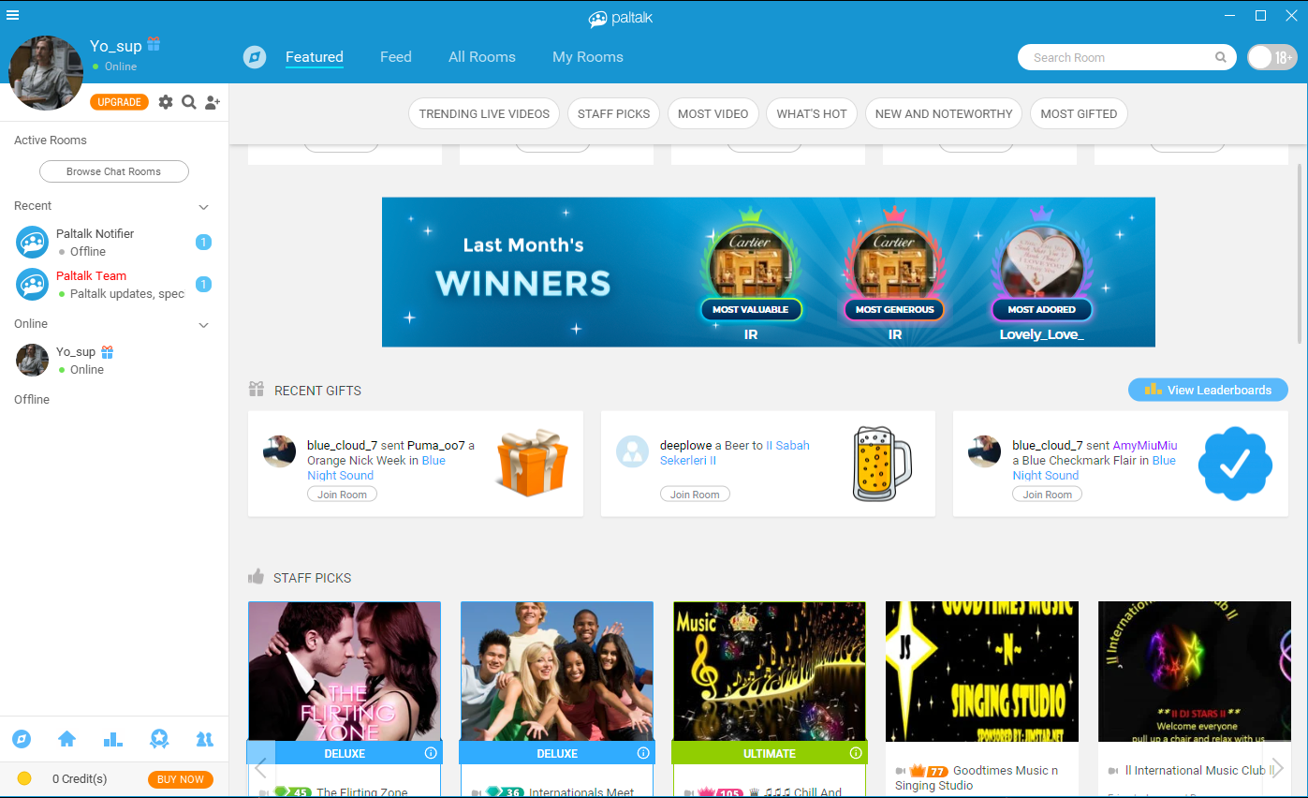Join Room from the Blue Checkmark Flair gift
Screen dimensions: 1308x798
[x=1047, y=495]
